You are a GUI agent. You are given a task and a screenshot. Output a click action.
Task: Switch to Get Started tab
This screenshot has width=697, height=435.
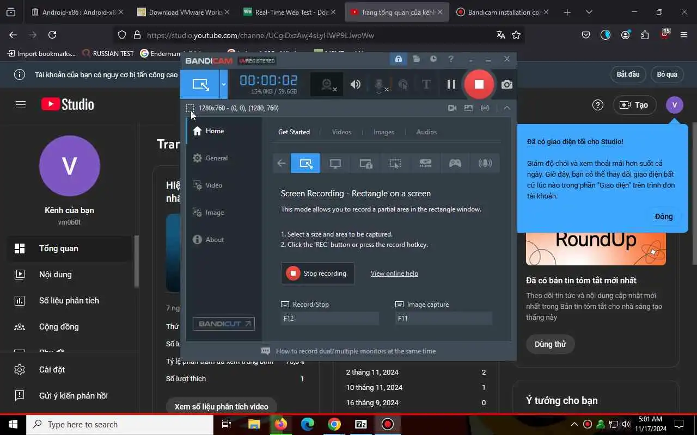(294, 132)
